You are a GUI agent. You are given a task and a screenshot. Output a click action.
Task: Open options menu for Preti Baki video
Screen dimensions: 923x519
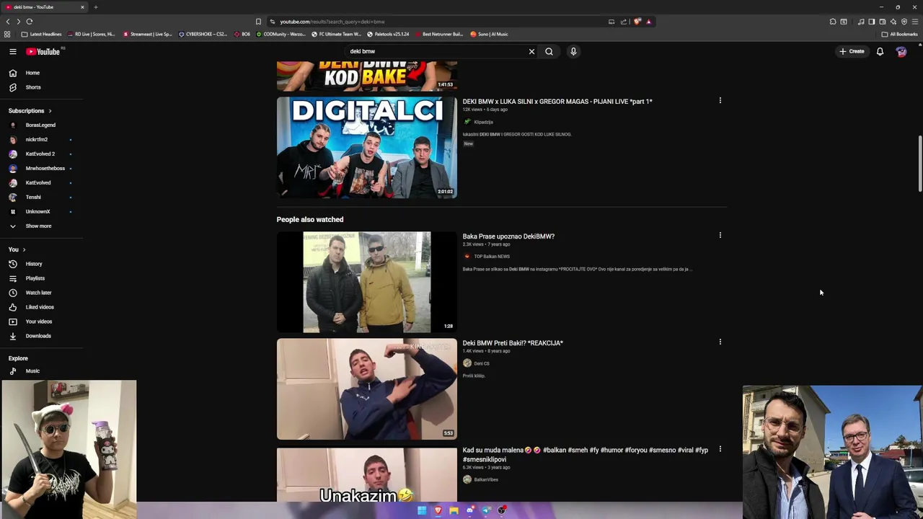click(x=720, y=342)
